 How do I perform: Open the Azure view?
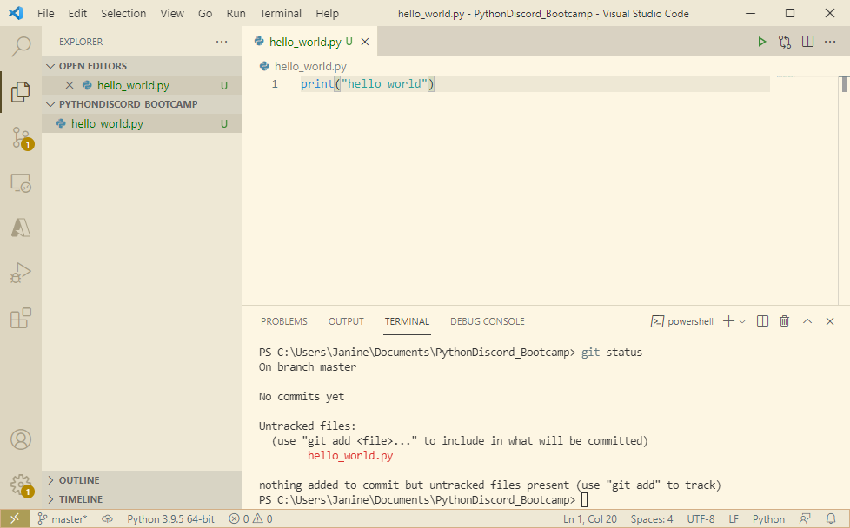coord(21,228)
